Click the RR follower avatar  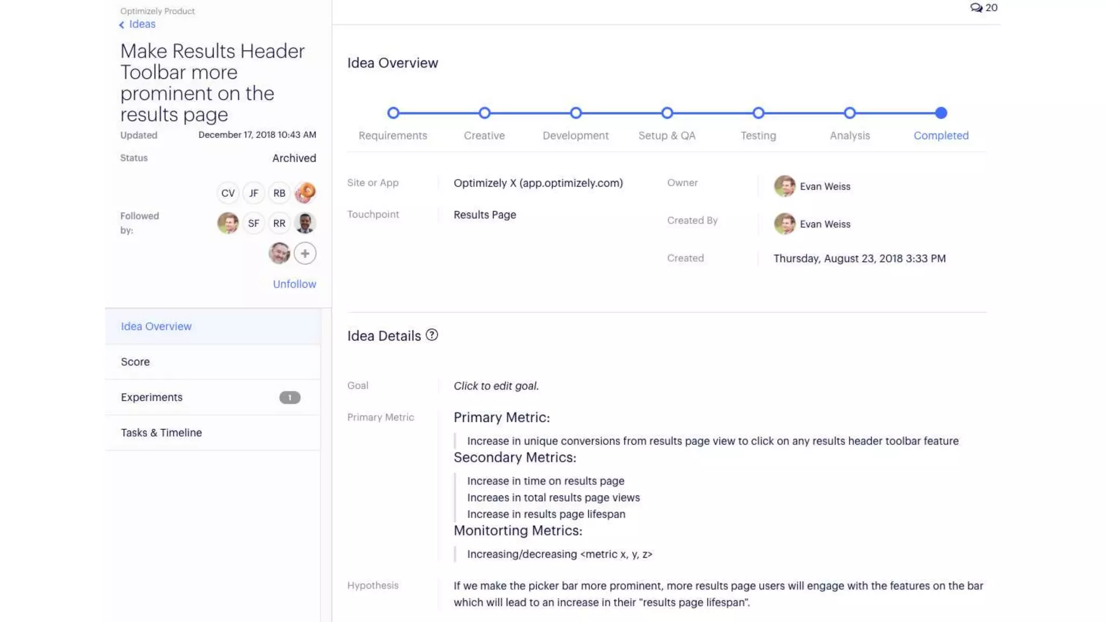click(x=279, y=223)
